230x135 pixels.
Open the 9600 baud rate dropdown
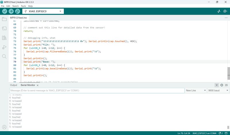[x=218, y=90]
